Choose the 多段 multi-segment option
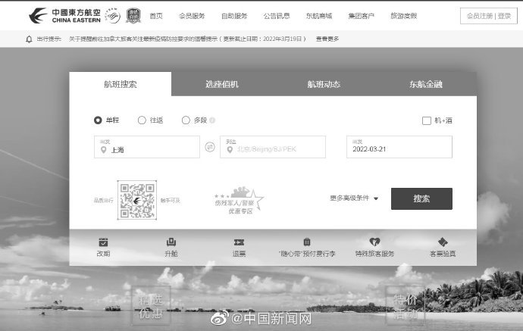This screenshot has height=331, width=523. point(186,120)
